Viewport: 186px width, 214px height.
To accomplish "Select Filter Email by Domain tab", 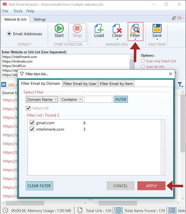I will point(40,83).
